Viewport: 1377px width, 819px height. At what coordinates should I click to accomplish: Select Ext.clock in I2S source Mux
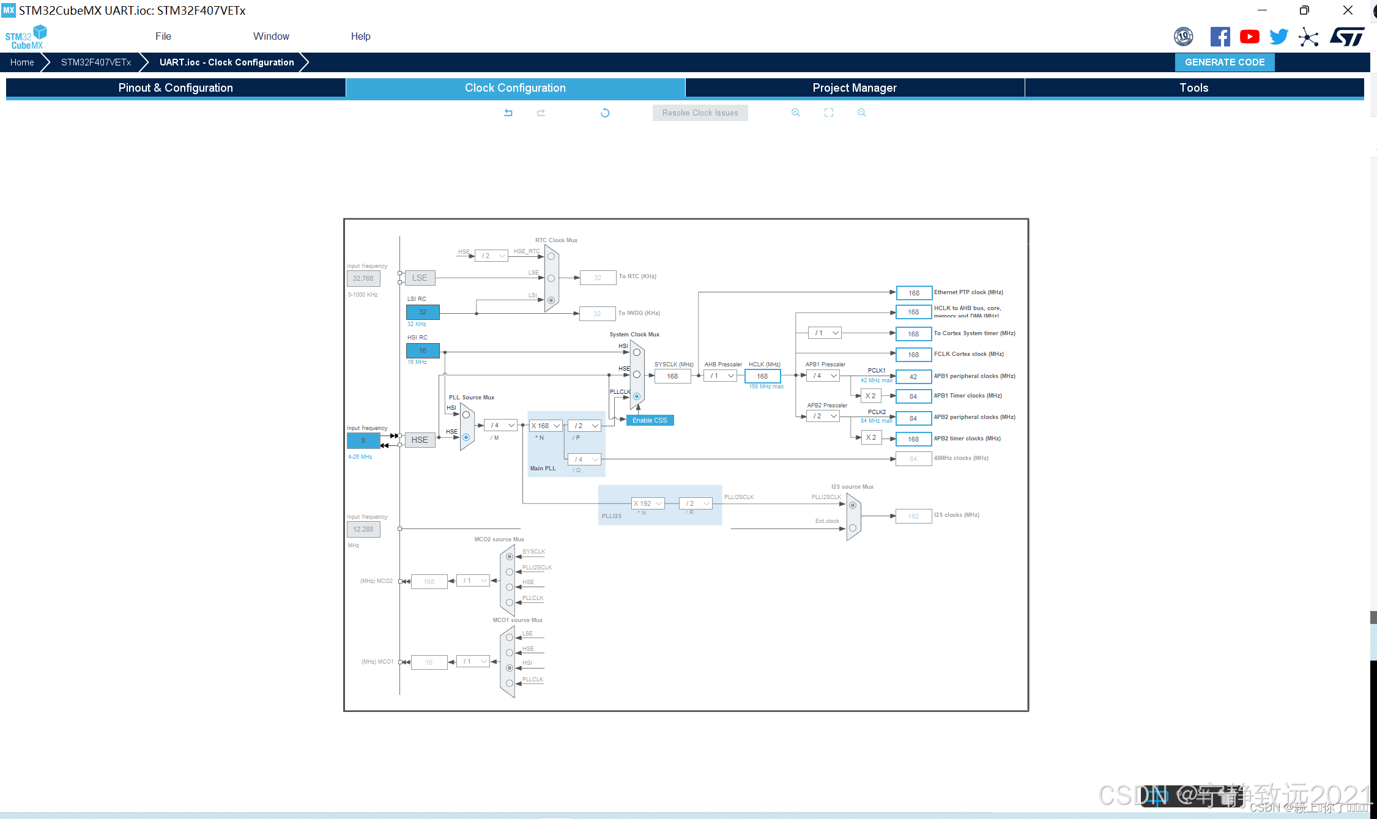click(x=853, y=528)
